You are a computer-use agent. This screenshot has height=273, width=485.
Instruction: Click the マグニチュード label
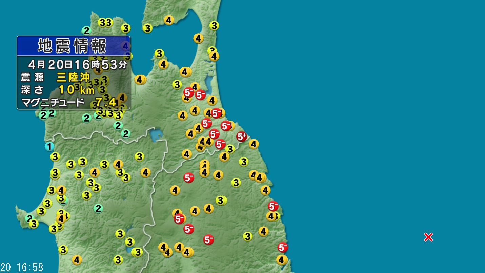[x=53, y=102]
